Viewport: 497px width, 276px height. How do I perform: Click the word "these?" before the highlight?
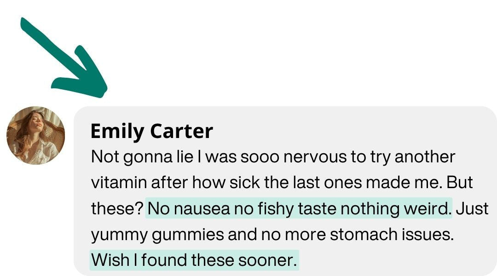[117, 209]
